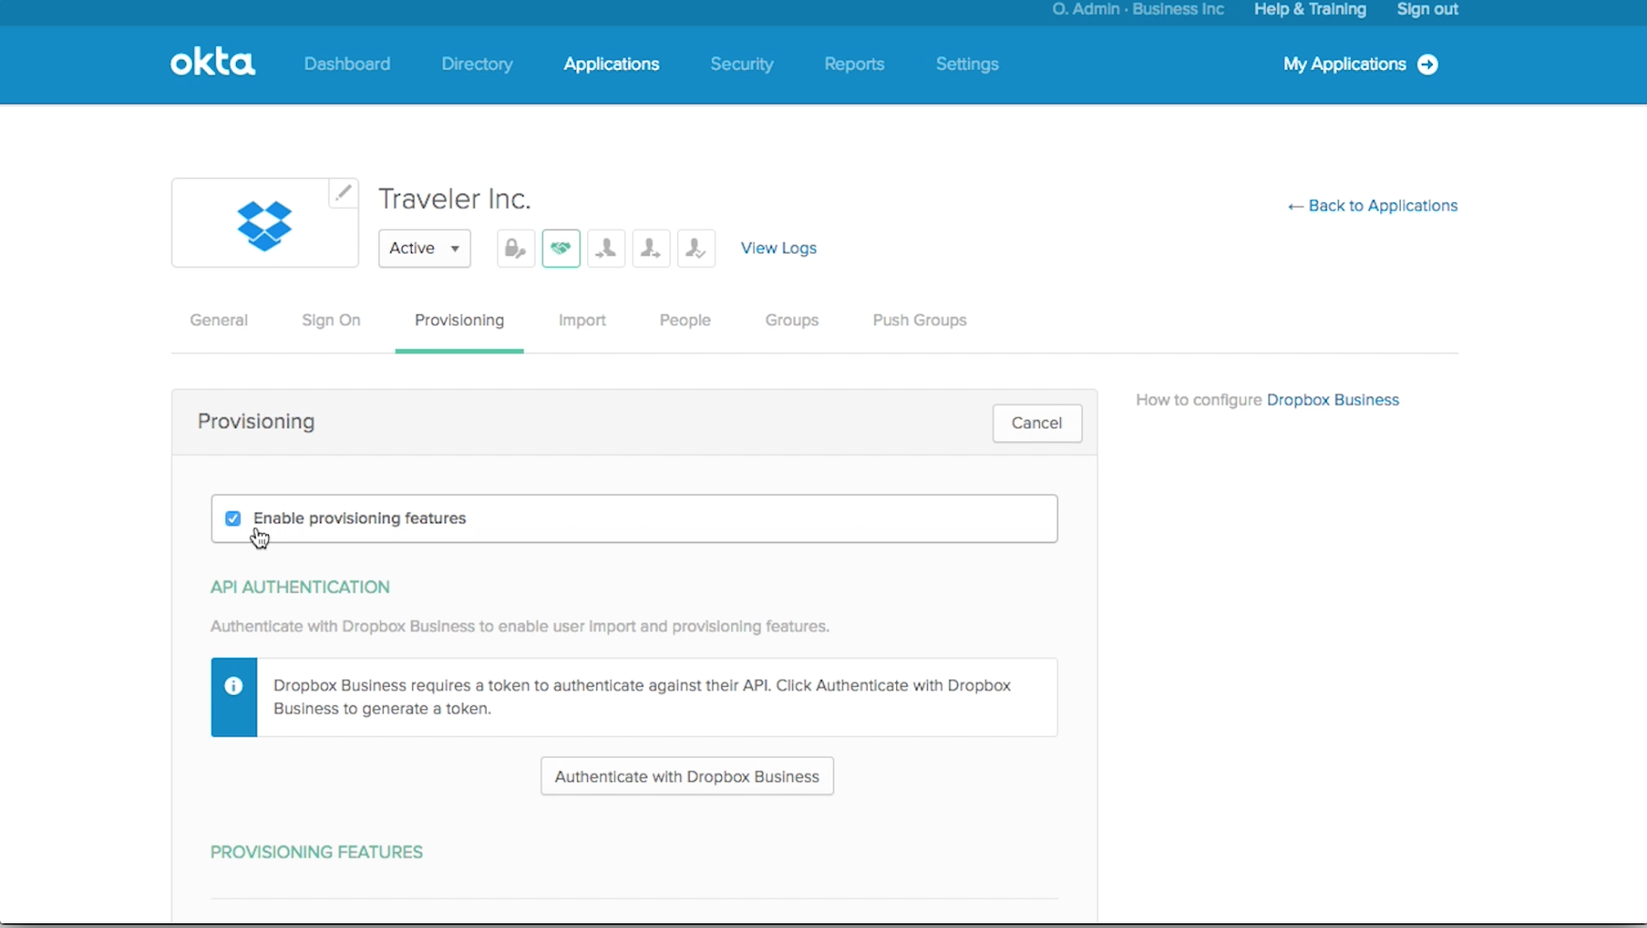Image resolution: width=1647 pixels, height=928 pixels.
Task: Click the Dropbox app logo thumbnail
Action: click(264, 225)
